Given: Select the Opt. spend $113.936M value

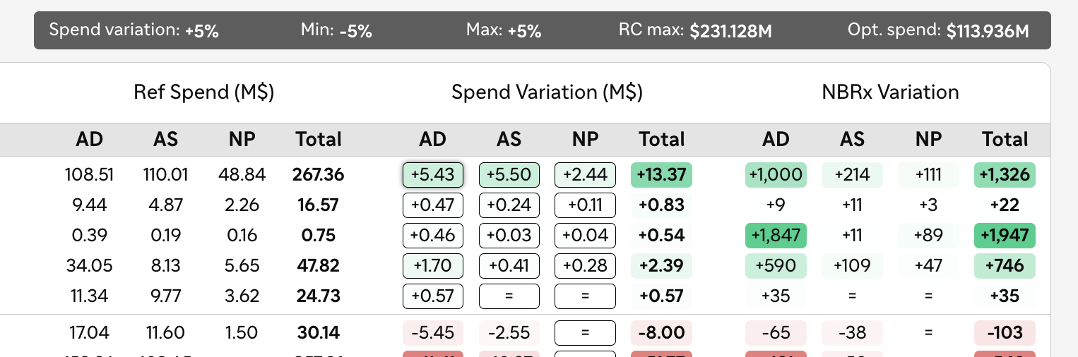Looking at the screenshot, I should click(x=988, y=30).
